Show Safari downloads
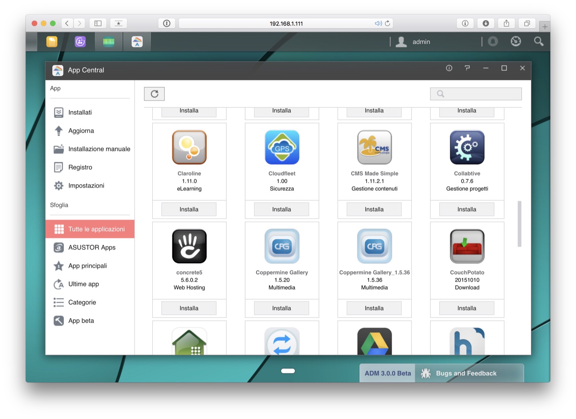 (x=486, y=23)
